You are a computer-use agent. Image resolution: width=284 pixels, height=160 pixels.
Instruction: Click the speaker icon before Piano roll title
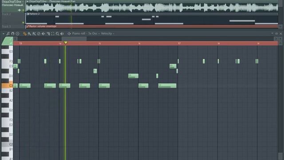pos(69,34)
